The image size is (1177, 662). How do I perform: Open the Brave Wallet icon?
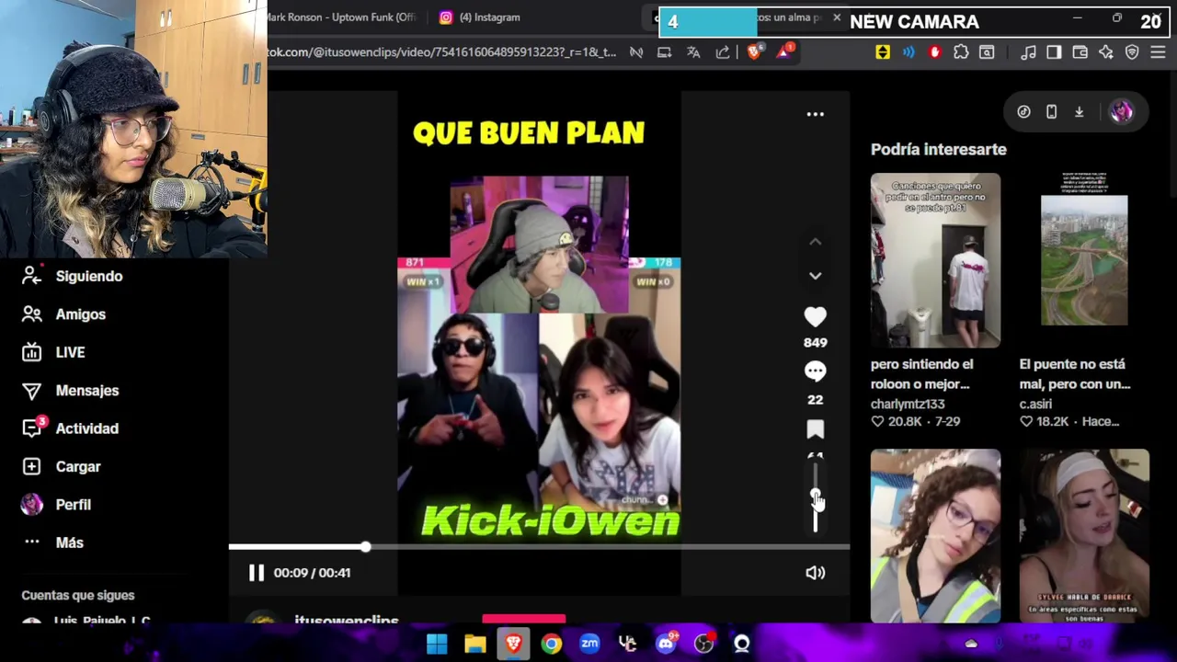point(1080,52)
